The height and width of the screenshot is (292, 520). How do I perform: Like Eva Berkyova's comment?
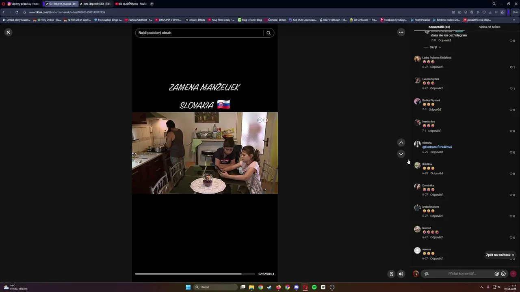(511, 88)
